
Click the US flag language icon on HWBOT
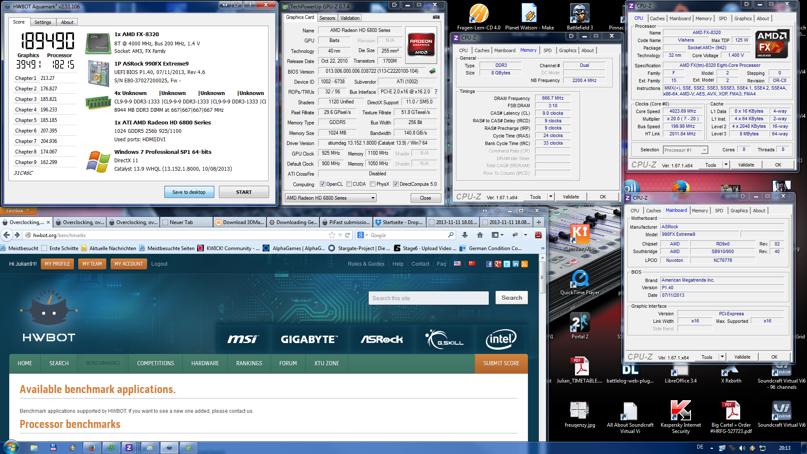(x=457, y=264)
